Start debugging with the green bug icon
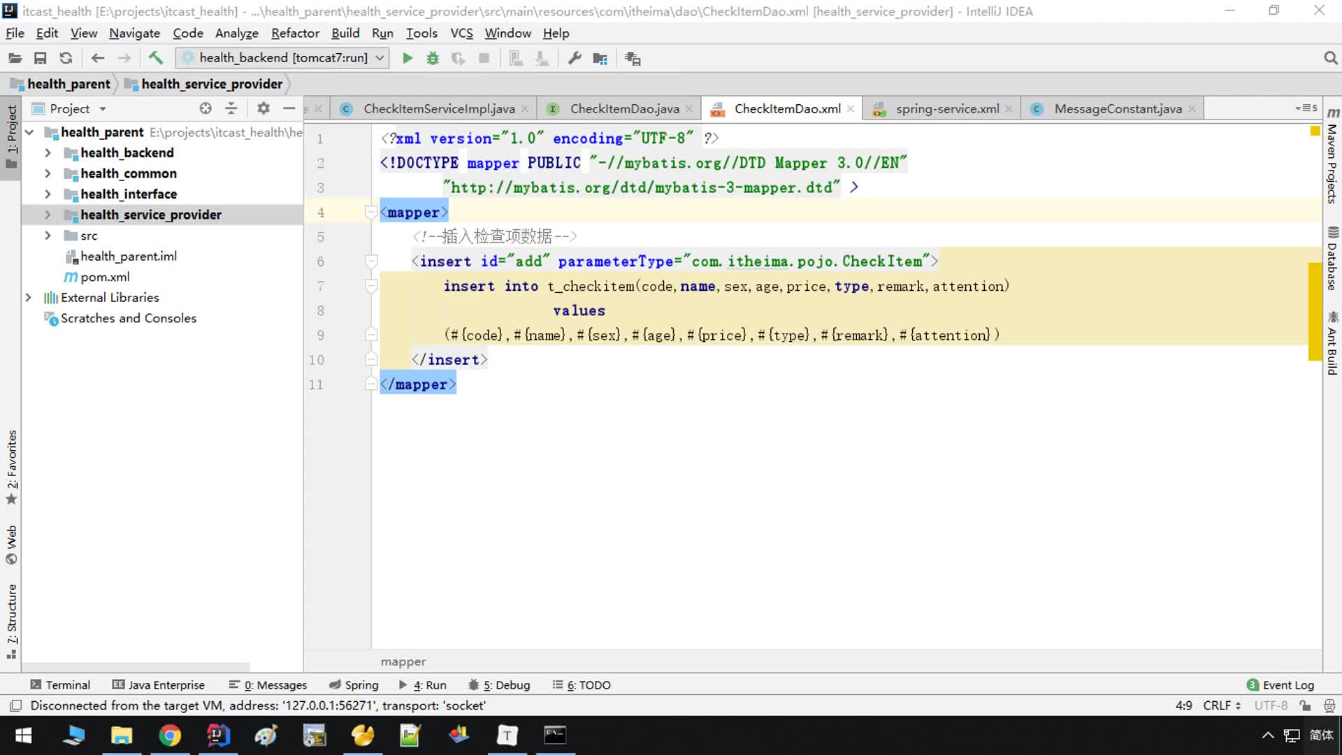The height and width of the screenshot is (755, 1342). (x=433, y=58)
